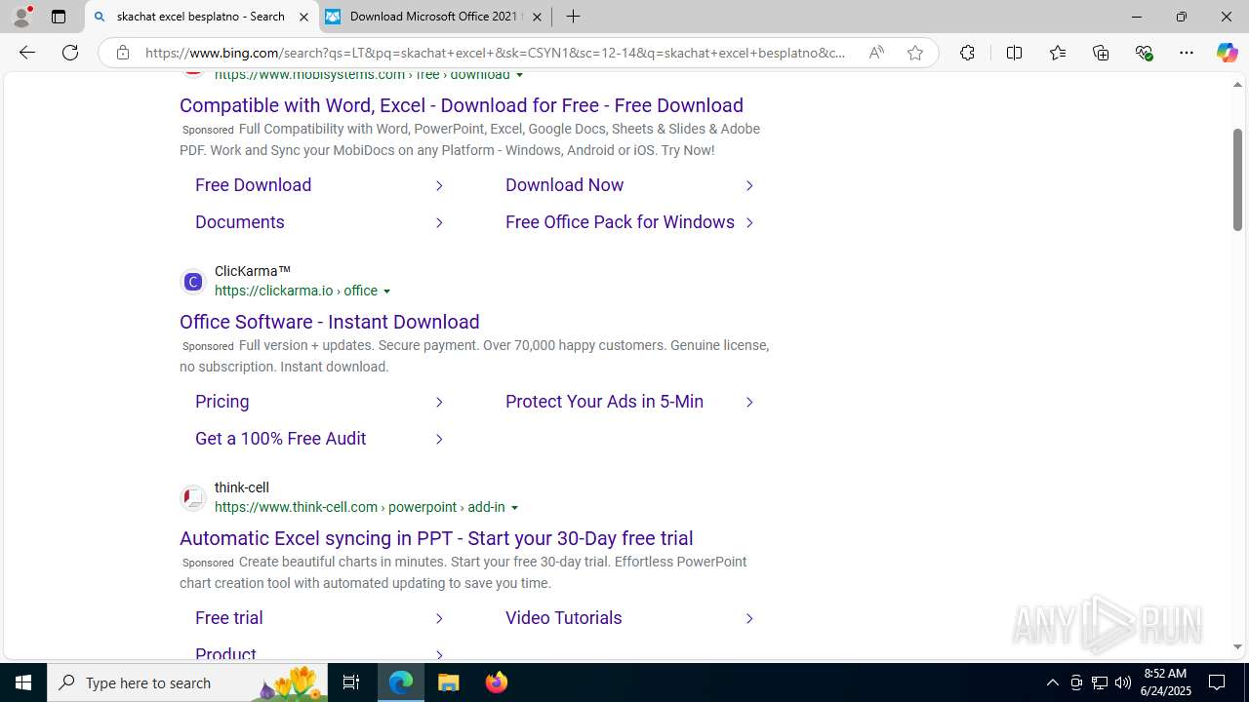The image size is (1249, 702).
Task: Open the Video Tutorials sitelink
Action: [564, 618]
